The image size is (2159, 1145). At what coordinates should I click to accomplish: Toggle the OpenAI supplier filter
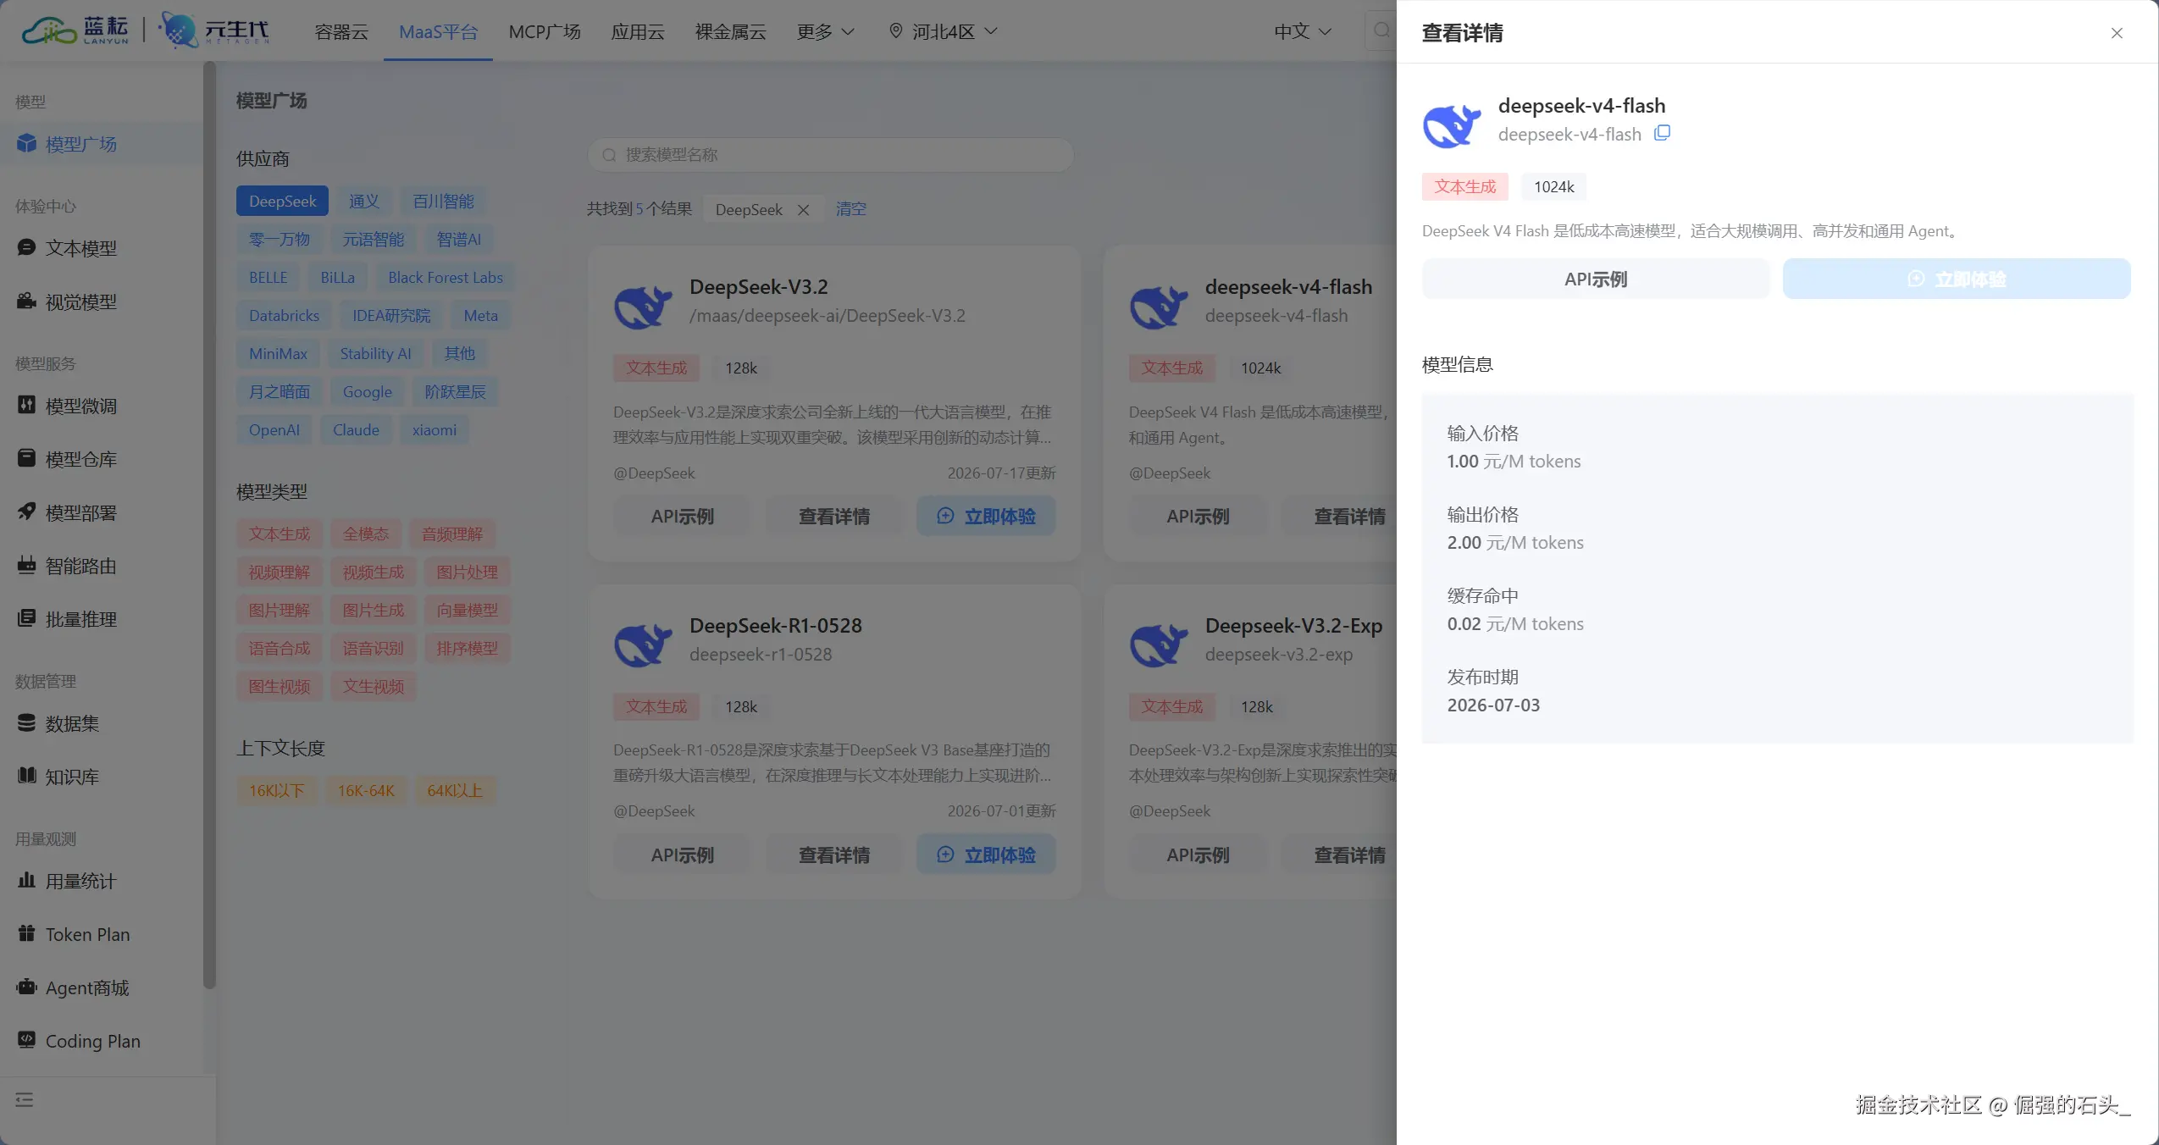pyautogui.click(x=274, y=429)
